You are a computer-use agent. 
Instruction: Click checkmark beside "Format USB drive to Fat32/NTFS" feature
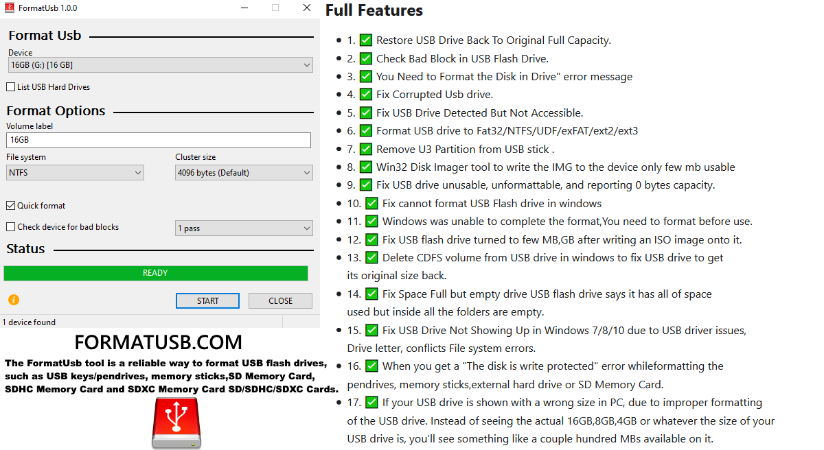(x=365, y=130)
